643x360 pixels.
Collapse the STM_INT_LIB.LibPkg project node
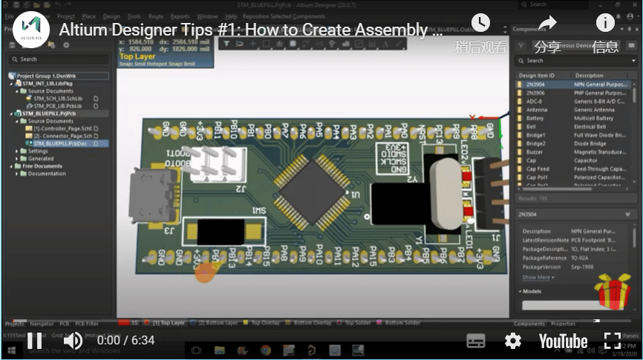tap(11, 84)
